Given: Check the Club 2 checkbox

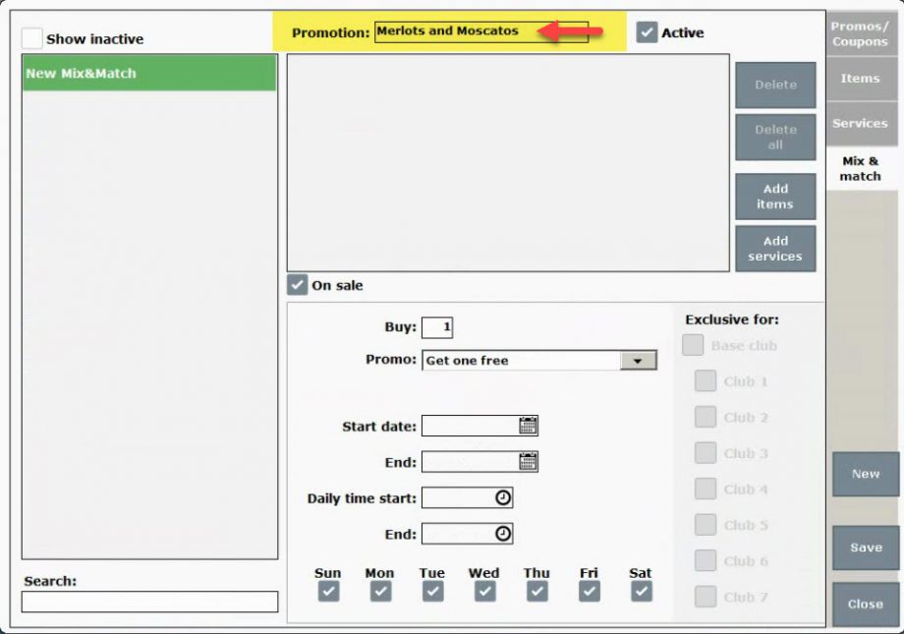Looking at the screenshot, I should (x=706, y=417).
